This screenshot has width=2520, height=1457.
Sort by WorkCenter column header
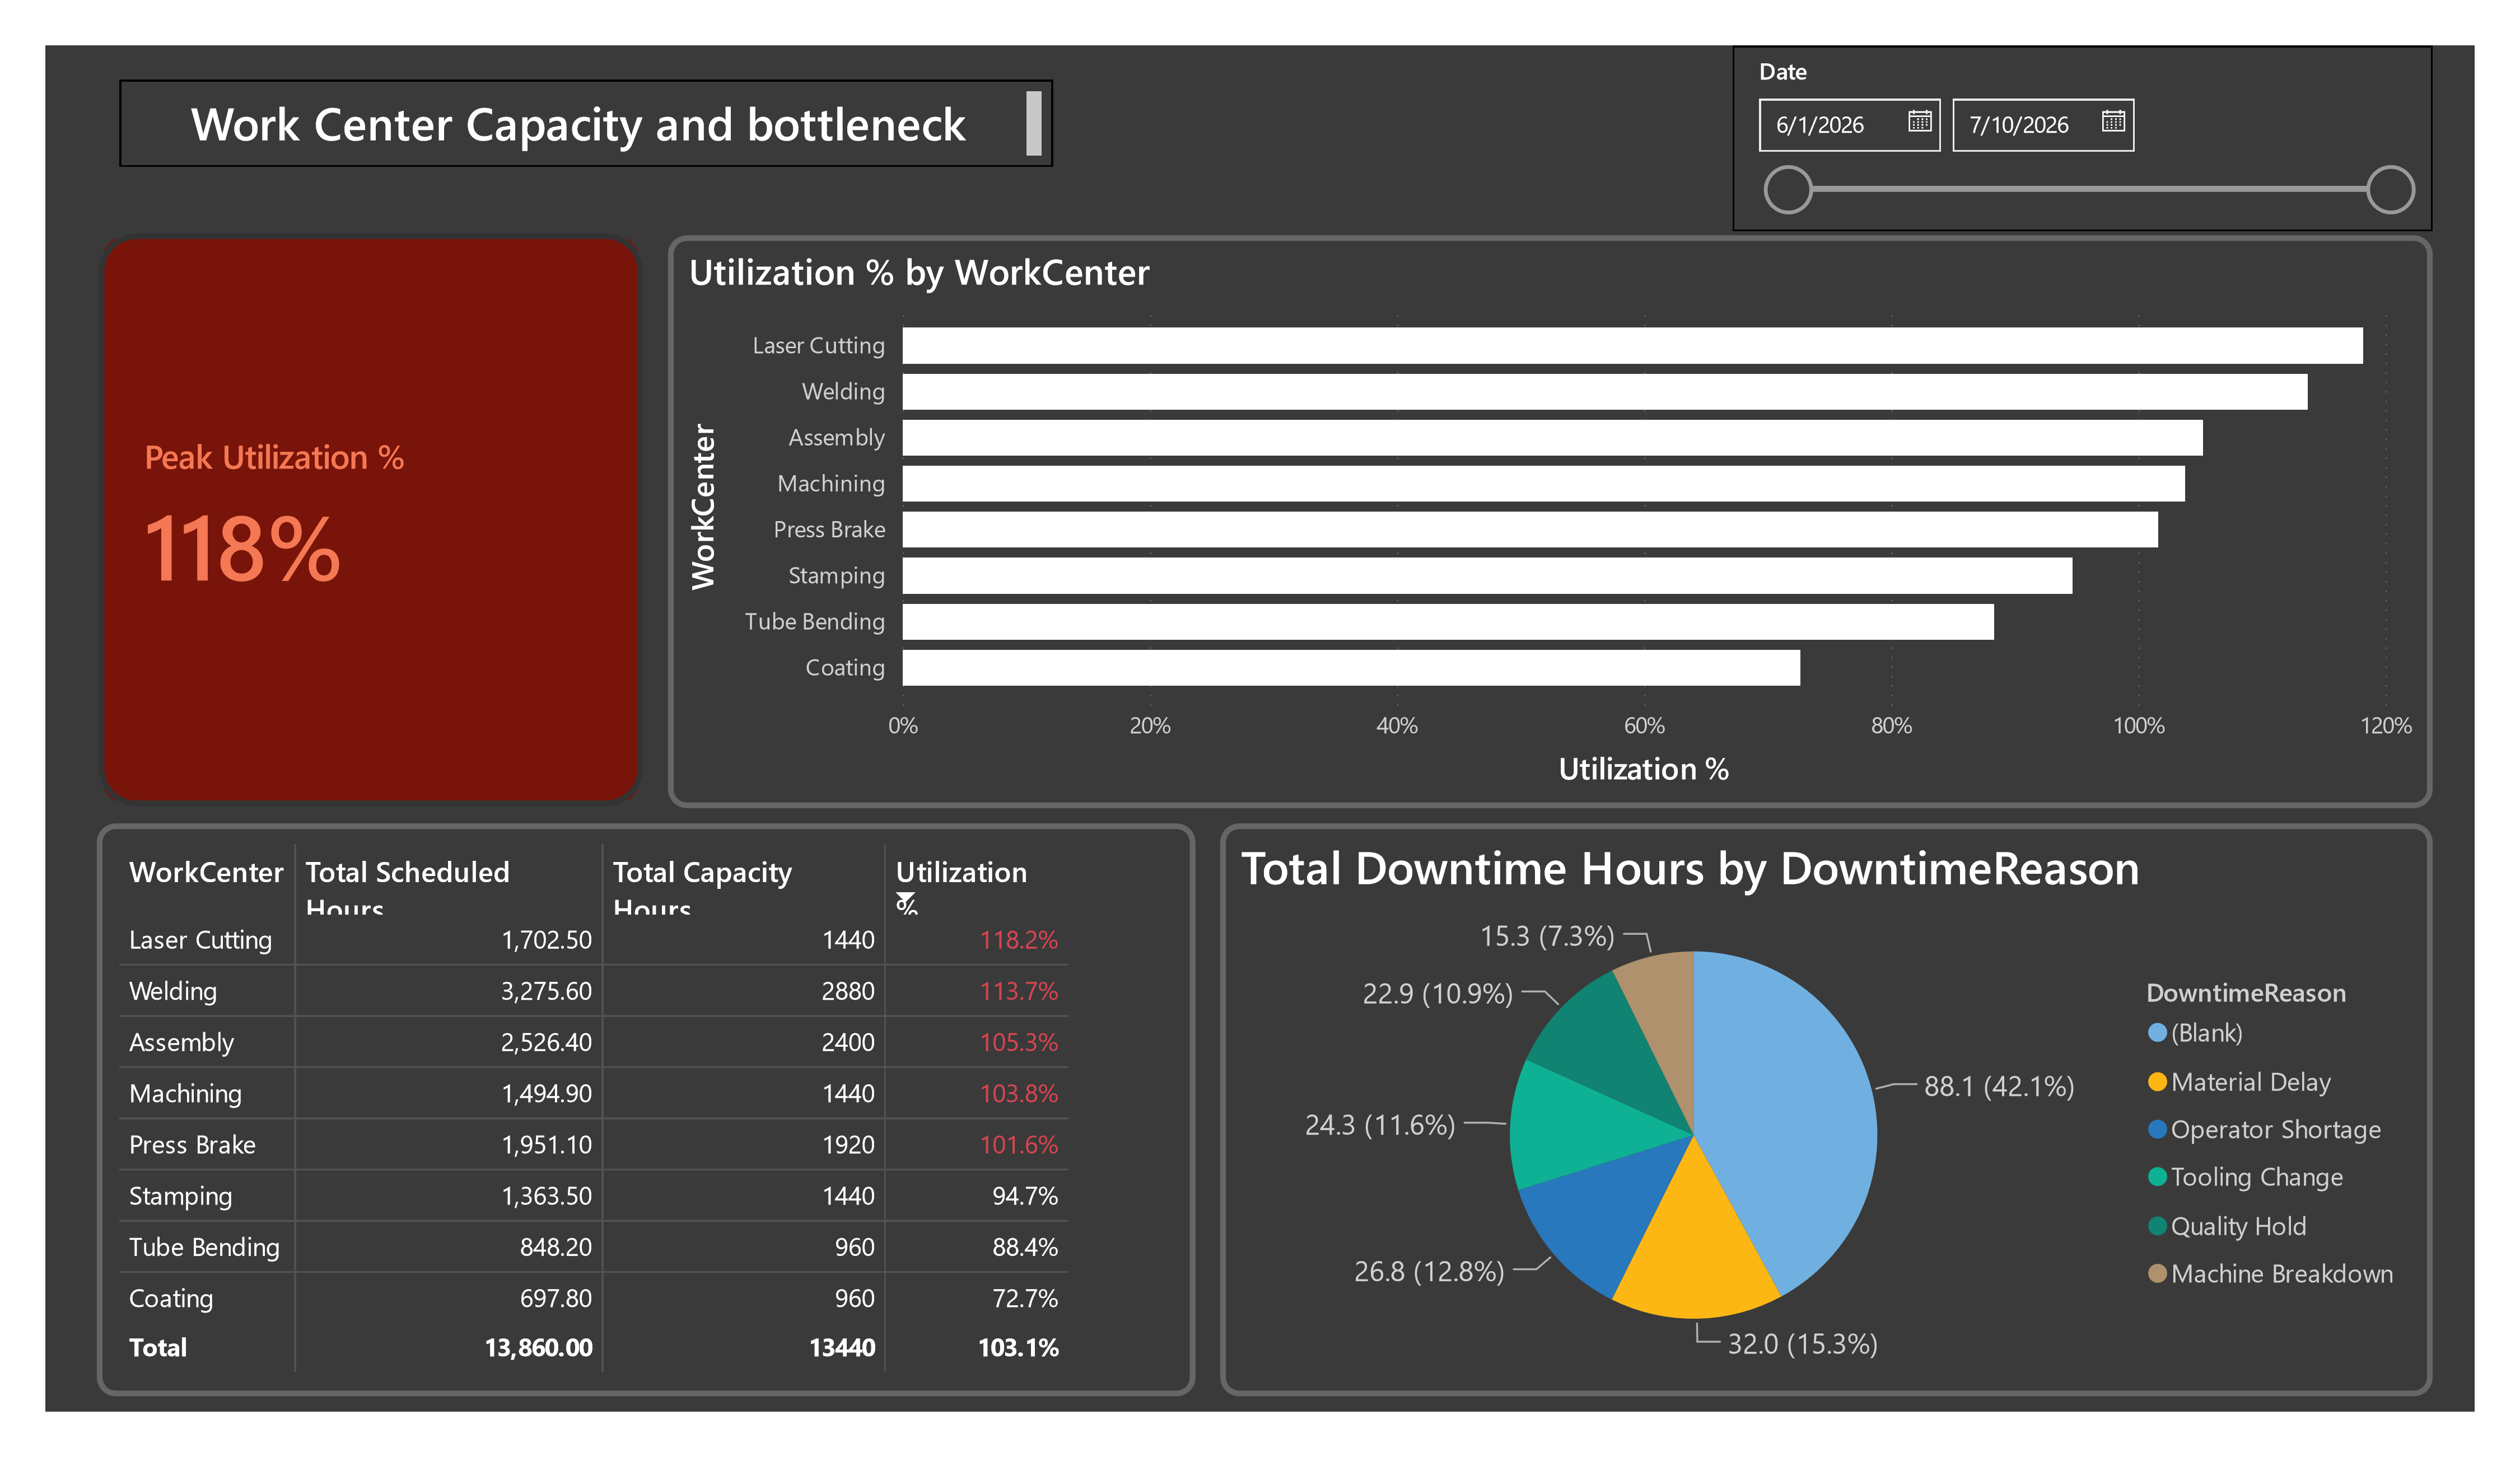pyautogui.click(x=206, y=873)
